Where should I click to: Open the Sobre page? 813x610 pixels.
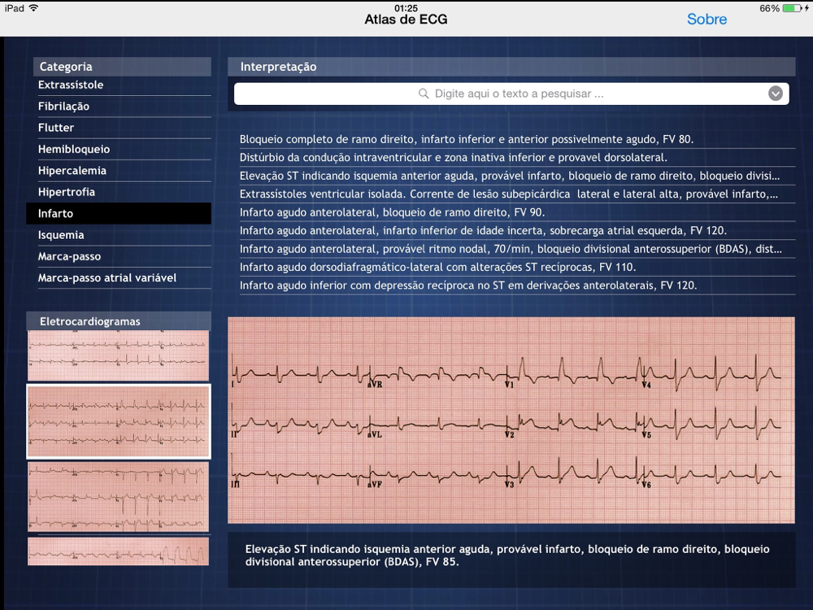click(706, 20)
